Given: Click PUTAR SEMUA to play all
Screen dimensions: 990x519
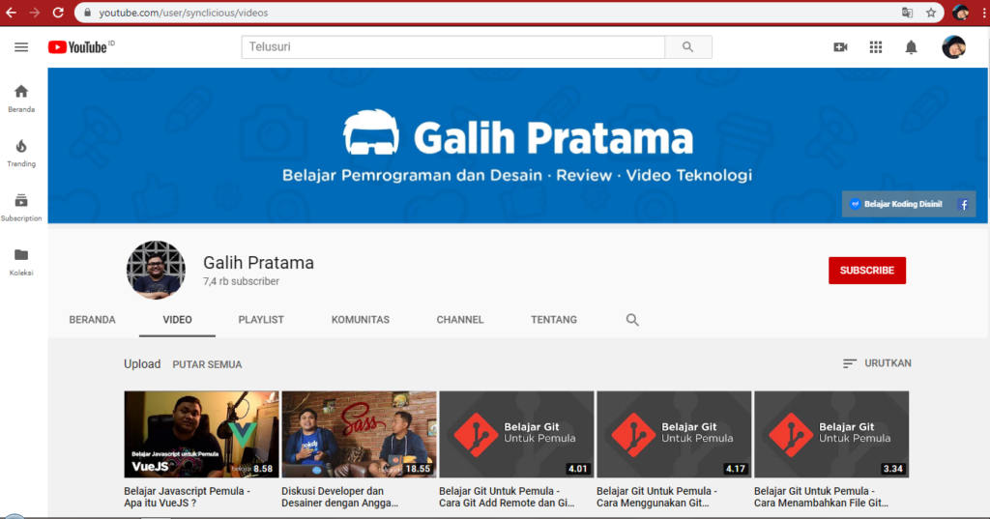Looking at the screenshot, I should 207,365.
